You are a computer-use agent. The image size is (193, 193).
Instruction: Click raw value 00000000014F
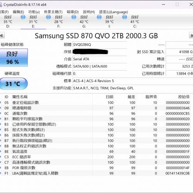(x=178, y=168)
